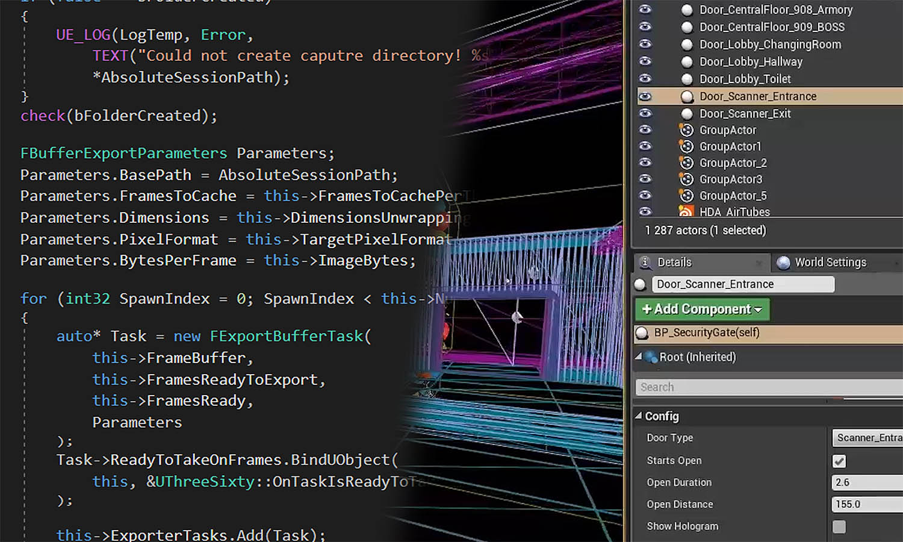
Task: Click 'FBufferExportParameters' type name in code
Action: (123, 154)
